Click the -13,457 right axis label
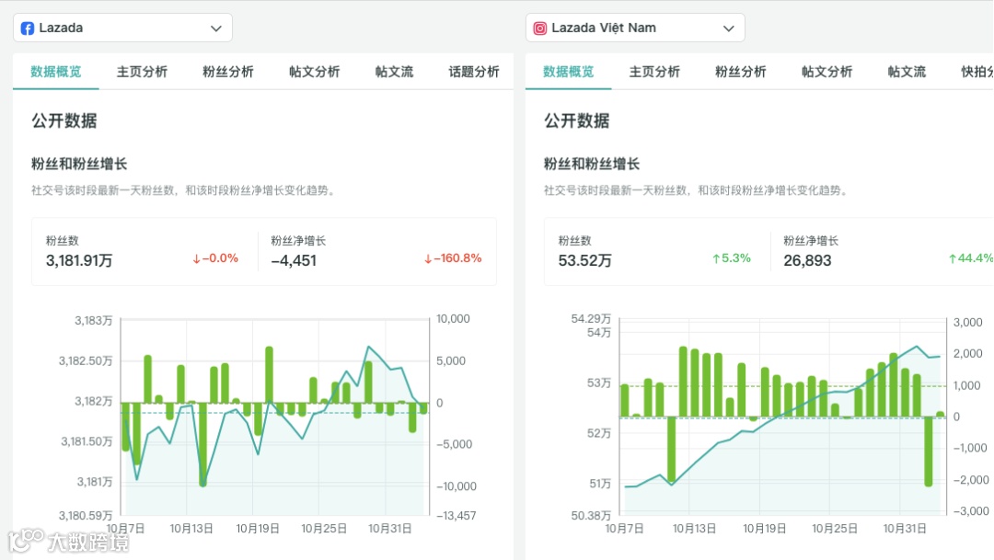This screenshot has width=994, height=560. [456, 516]
